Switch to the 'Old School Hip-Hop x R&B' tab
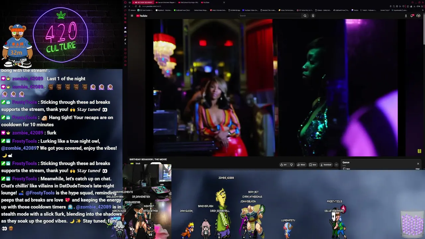The image size is (425, 239). [x=188, y=2]
